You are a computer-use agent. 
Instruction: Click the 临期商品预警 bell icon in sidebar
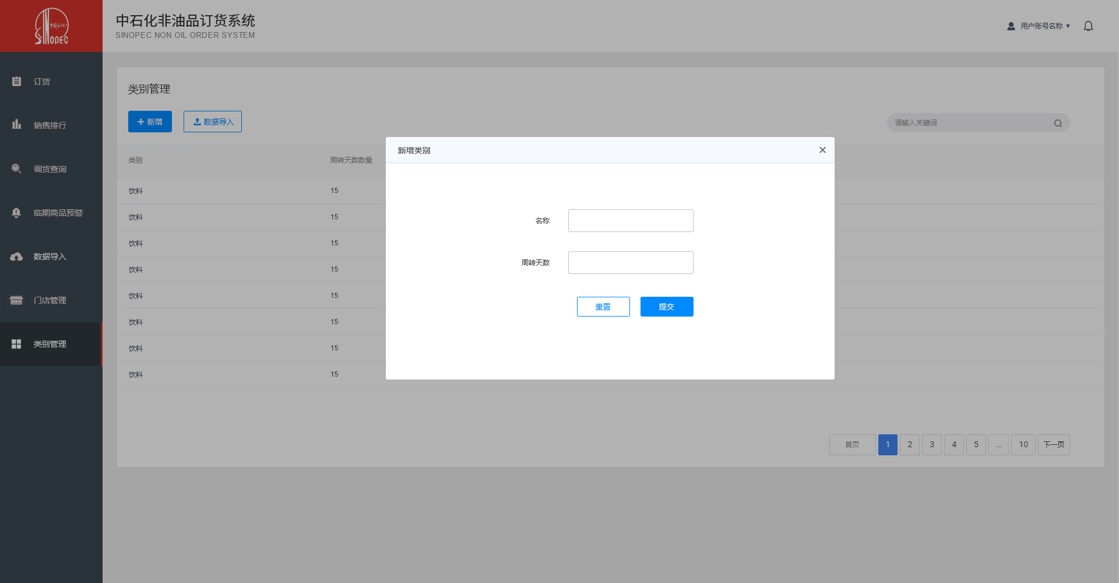[16, 213]
